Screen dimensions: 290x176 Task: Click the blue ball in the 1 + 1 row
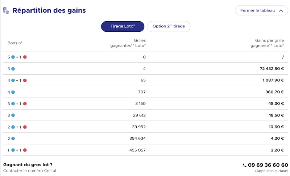click(x=13, y=150)
